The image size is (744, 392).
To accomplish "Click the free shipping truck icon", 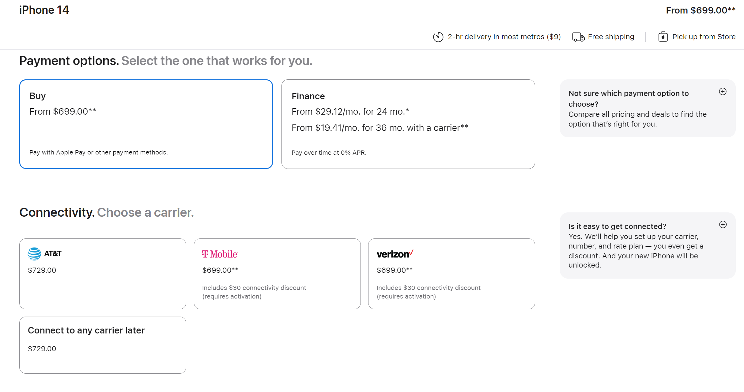I will (x=578, y=37).
